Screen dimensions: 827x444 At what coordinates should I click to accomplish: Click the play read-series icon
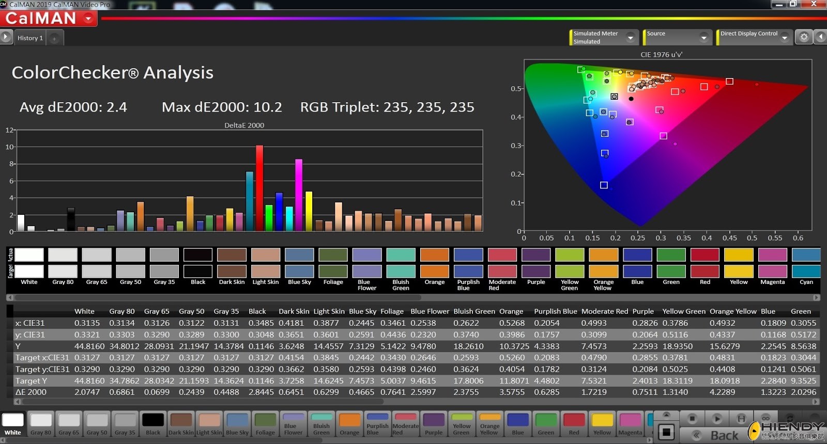click(x=717, y=418)
